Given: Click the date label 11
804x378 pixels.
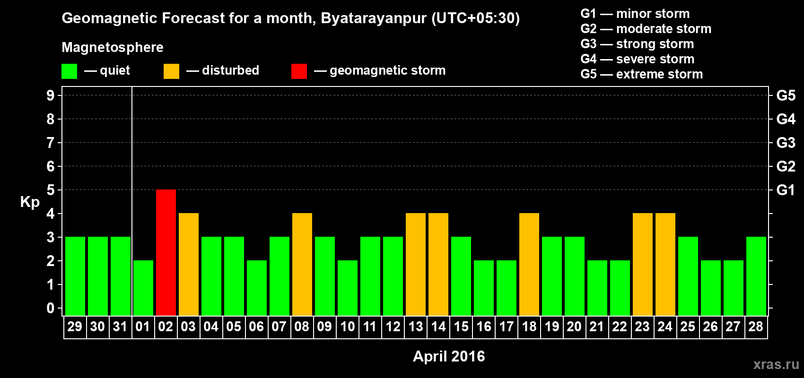Looking at the screenshot, I should (370, 327).
